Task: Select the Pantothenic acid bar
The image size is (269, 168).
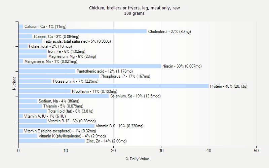Action: point(47,71)
